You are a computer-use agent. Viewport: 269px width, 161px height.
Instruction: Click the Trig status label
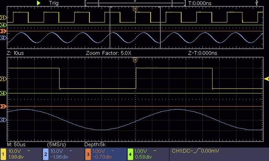tap(53, 3)
